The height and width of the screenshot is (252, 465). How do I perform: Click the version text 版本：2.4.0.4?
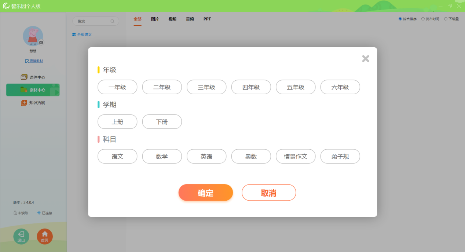pos(23,202)
